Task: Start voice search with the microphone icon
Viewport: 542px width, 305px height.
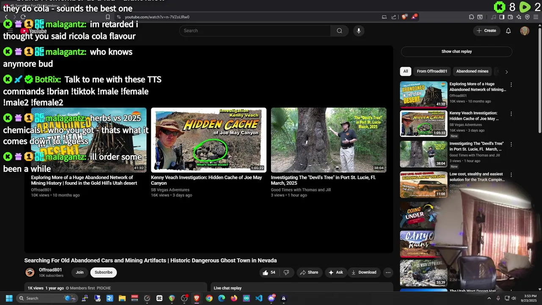Action: [x=359, y=30]
